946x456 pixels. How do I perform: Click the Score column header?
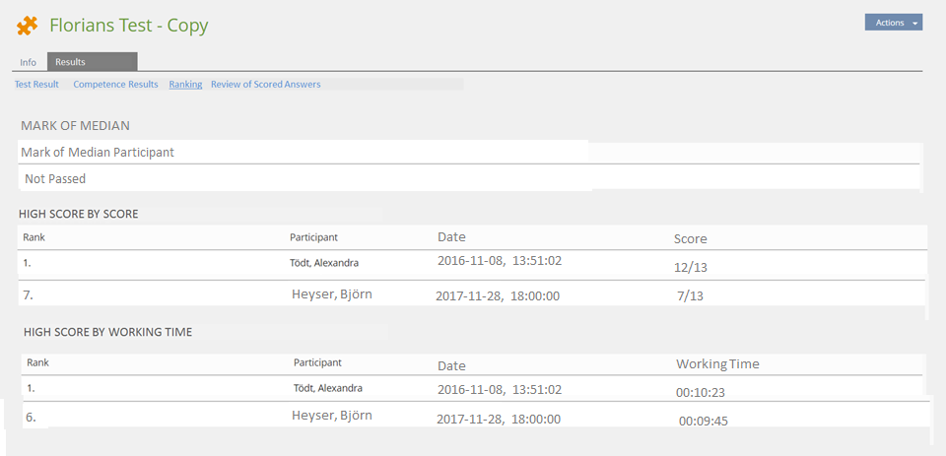(x=690, y=238)
